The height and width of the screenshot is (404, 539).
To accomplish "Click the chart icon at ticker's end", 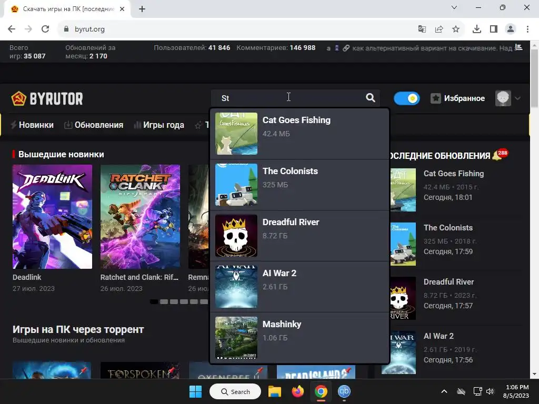I will click(518, 47).
